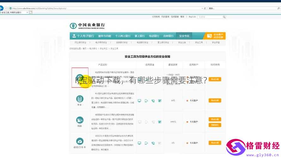
Task: Click the active terminal channel icon in K码 row
Action: pyautogui.click(x=160, y=122)
